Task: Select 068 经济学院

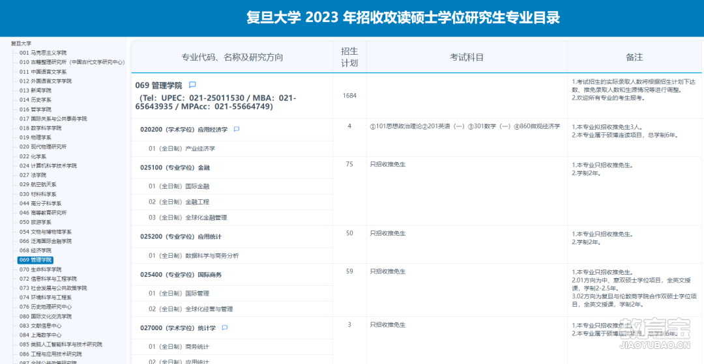Action: click(x=35, y=251)
